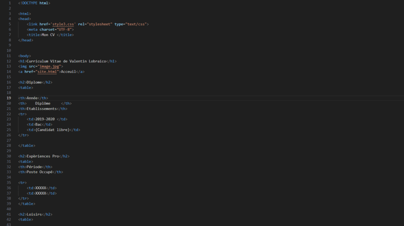Click the '<tr>' tag on line 22
This screenshot has width=404, height=226.
coord(22,114)
